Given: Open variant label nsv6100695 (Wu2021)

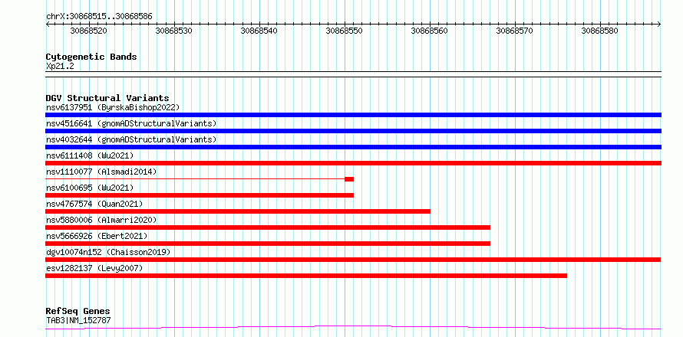Looking at the screenshot, I should [x=90, y=188].
